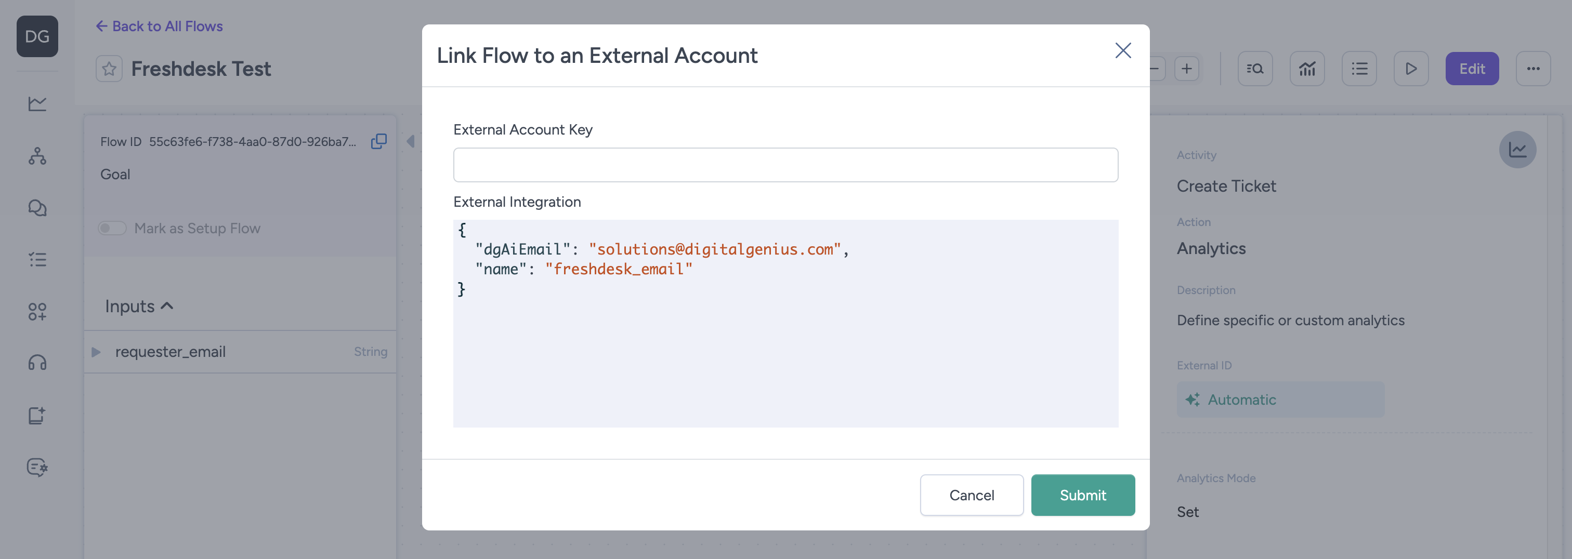This screenshot has height=559, width=1572.
Task: Click the run flow play button
Action: tap(1411, 69)
